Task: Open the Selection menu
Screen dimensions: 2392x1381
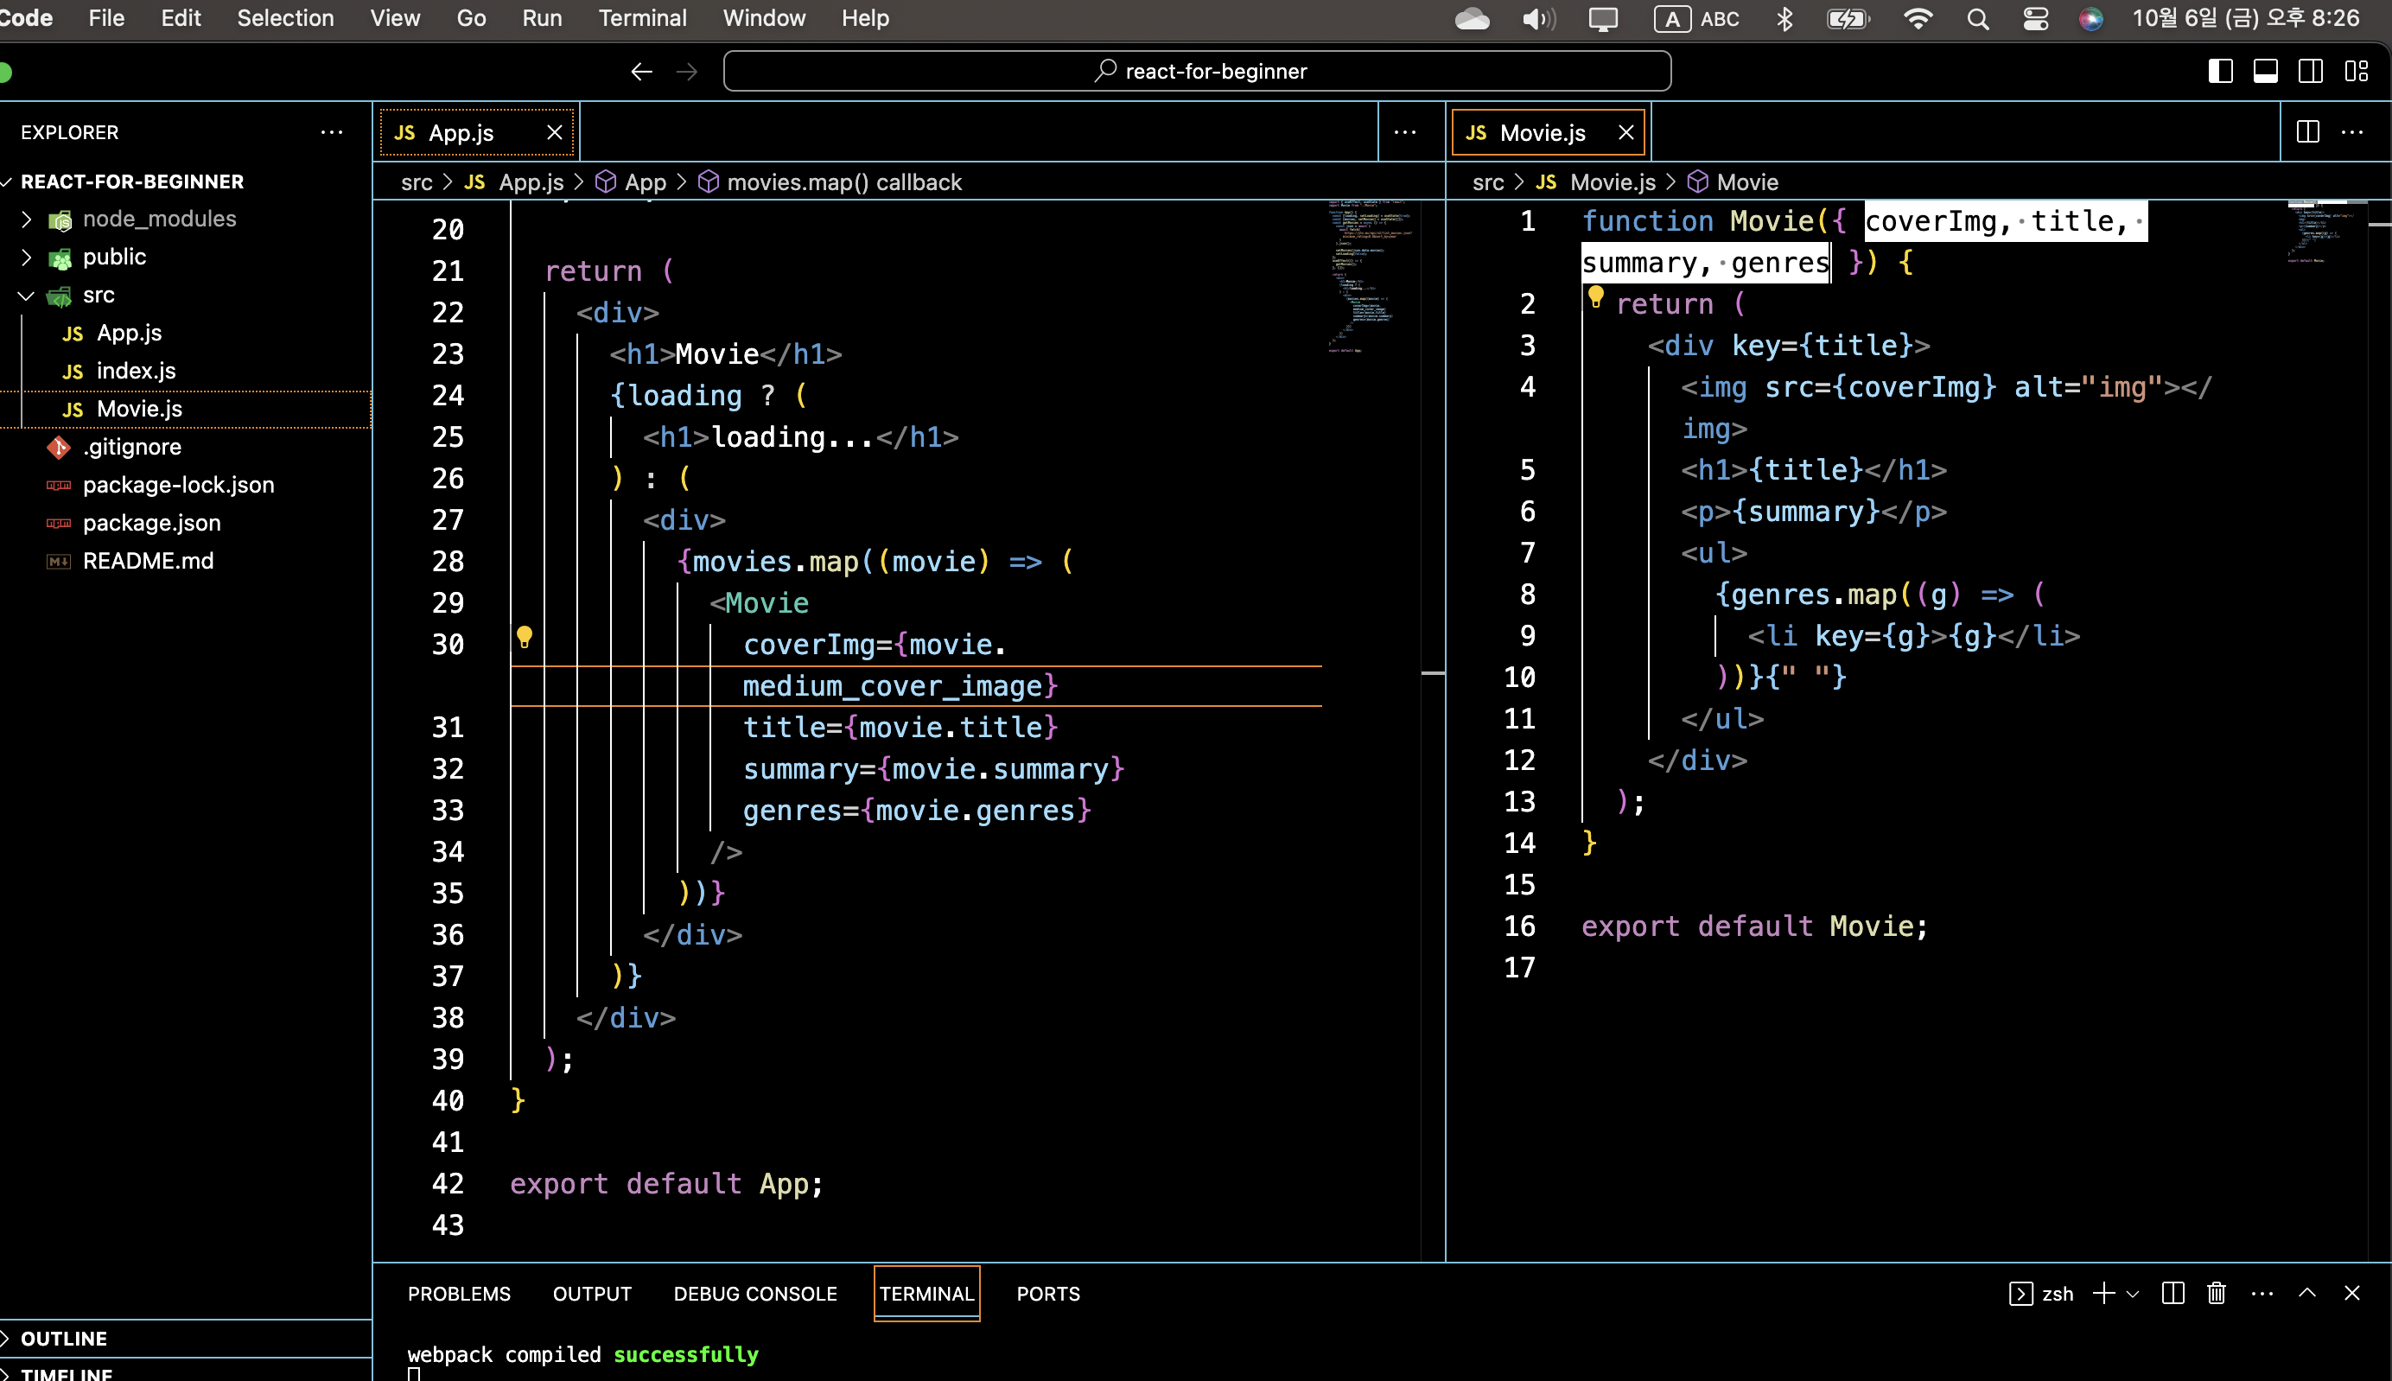Action: pyautogui.click(x=284, y=18)
